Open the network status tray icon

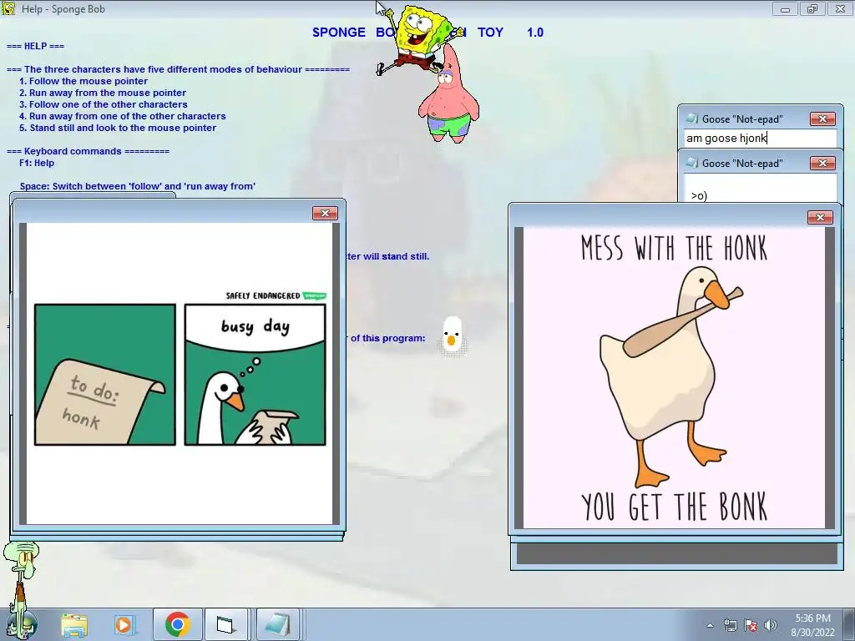click(730, 625)
